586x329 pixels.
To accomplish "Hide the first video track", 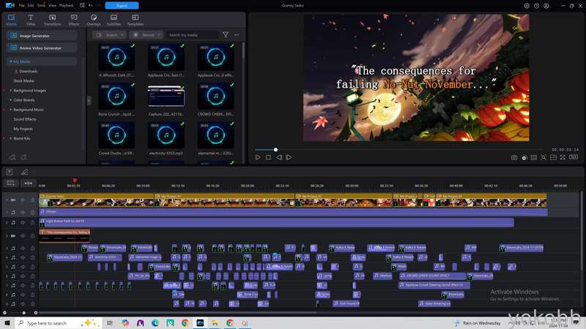I will coord(23,200).
